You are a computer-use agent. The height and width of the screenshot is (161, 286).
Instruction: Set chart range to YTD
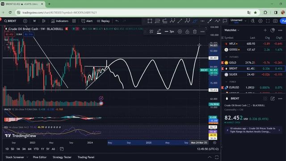tap(36, 149)
